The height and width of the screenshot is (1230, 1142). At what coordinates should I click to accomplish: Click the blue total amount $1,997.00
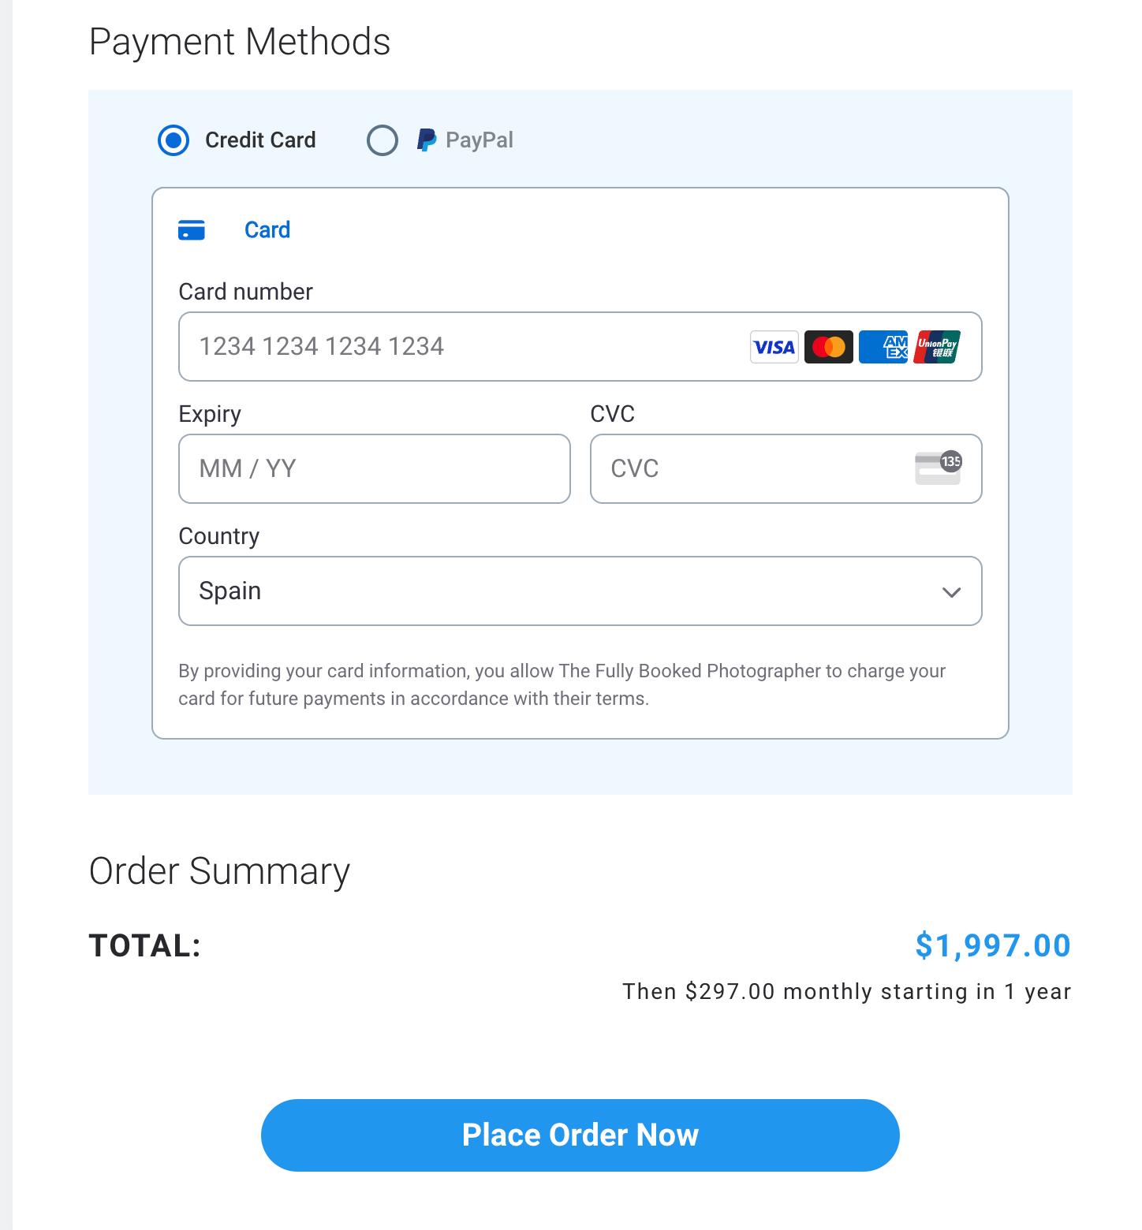tap(992, 945)
